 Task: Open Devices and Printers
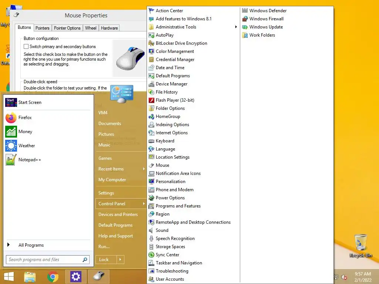tap(118, 214)
